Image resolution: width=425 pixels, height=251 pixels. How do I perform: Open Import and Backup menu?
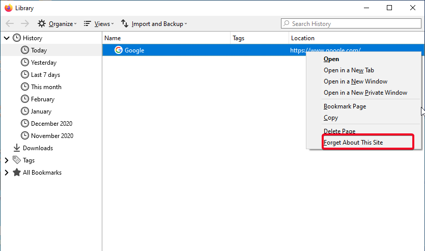click(x=154, y=24)
